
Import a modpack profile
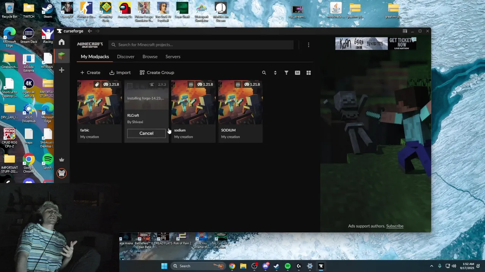coord(120,73)
